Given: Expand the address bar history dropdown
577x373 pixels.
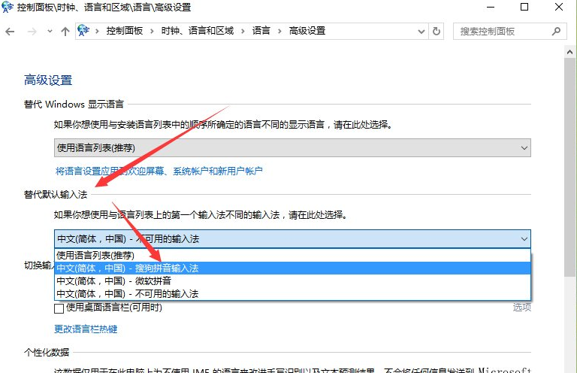Looking at the screenshot, I should 421,32.
